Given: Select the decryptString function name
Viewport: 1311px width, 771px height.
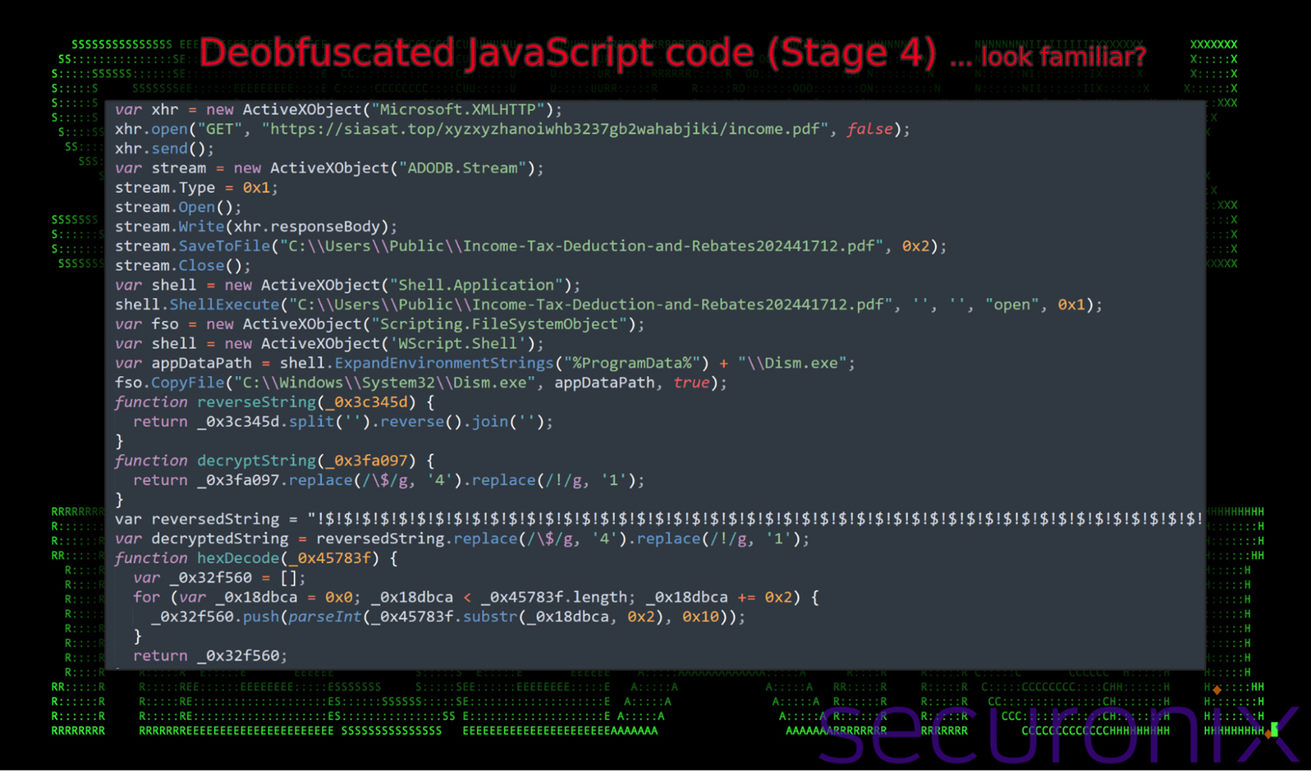Looking at the screenshot, I should [x=256, y=460].
